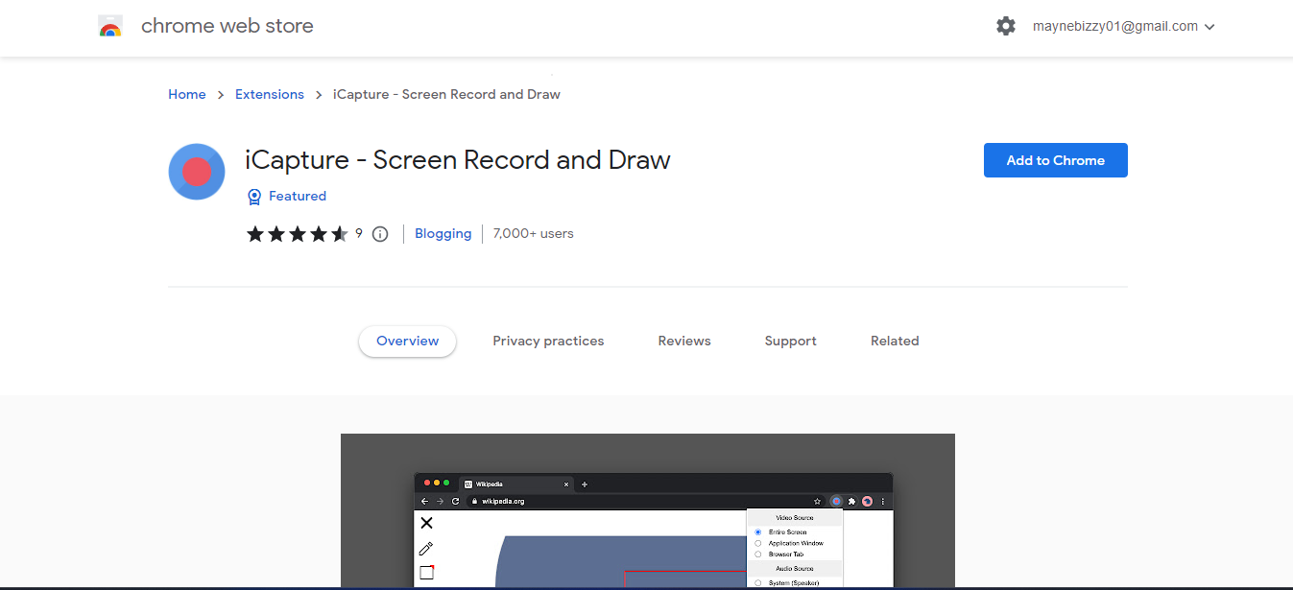Click the Featured label
The height and width of the screenshot is (590, 1293).
(x=298, y=196)
